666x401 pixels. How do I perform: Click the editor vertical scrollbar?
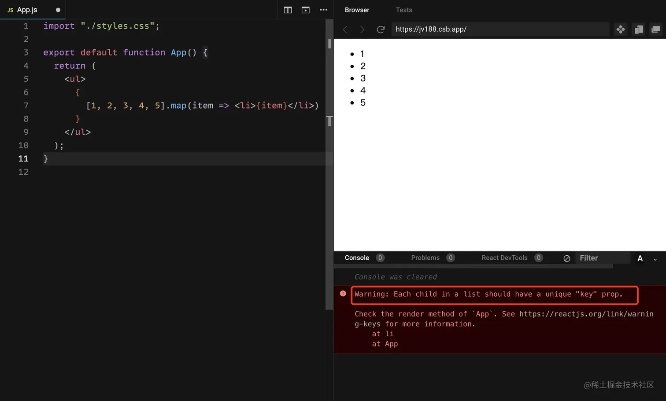(x=329, y=164)
